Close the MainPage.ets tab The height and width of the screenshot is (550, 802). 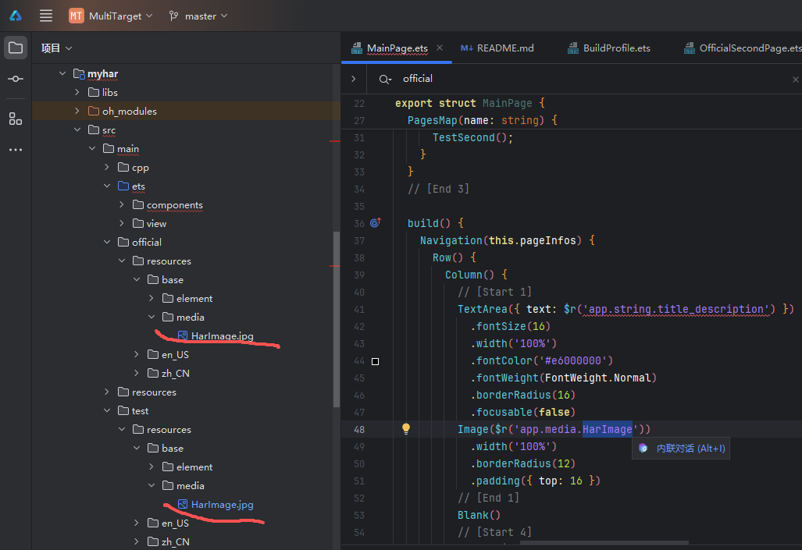click(x=440, y=48)
